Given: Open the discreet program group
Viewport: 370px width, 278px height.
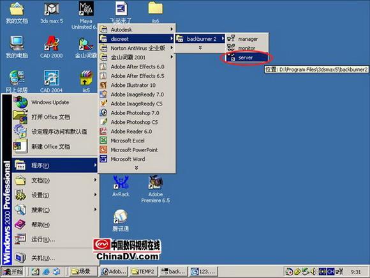Looking at the screenshot, I should 137,39.
